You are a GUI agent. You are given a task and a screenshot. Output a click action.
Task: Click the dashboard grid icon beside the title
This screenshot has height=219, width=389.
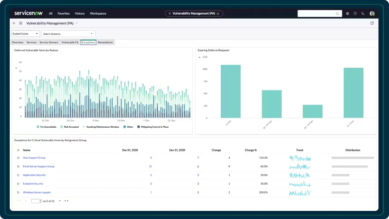click(21, 23)
